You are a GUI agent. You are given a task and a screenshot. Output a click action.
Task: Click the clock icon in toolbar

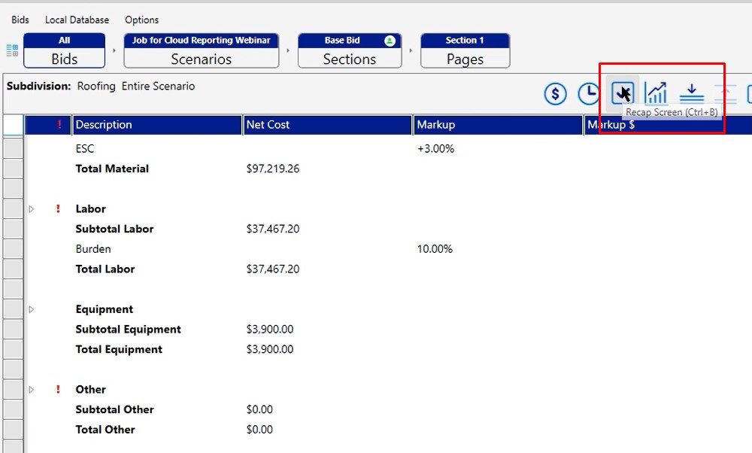(589, 93)
